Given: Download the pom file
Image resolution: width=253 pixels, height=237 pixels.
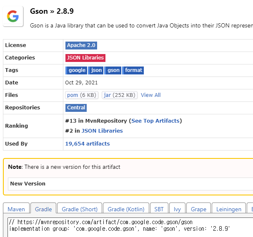Looking at the screenshot, I should coord(82,95).
